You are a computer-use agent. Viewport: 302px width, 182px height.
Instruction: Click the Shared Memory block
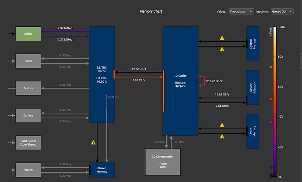(102, 170)
